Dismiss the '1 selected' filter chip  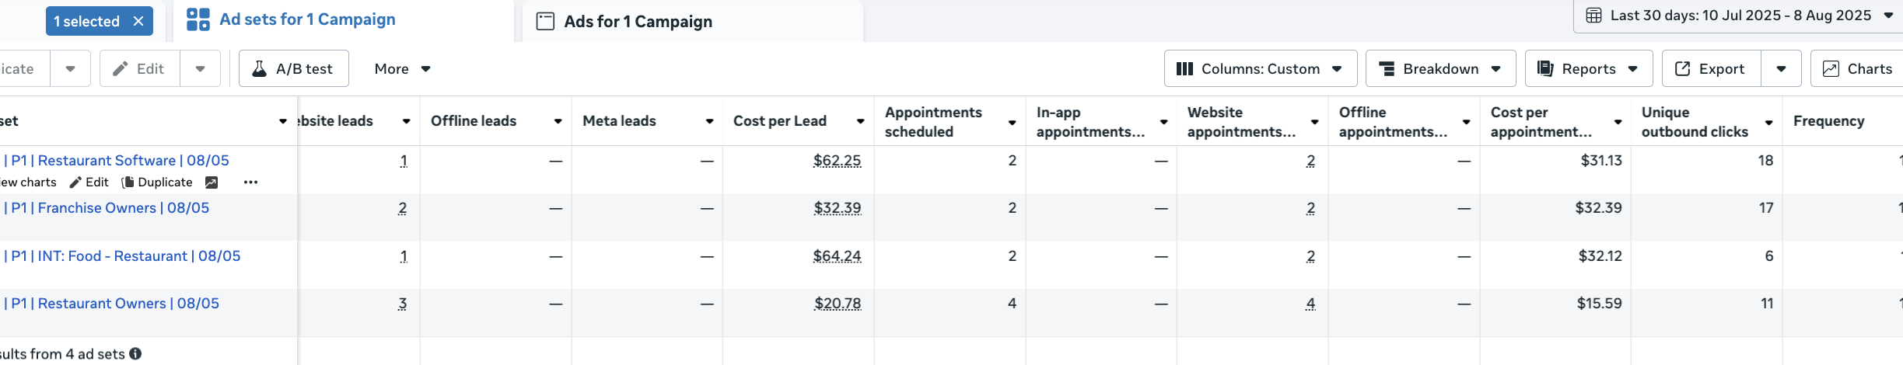(138, 21)
